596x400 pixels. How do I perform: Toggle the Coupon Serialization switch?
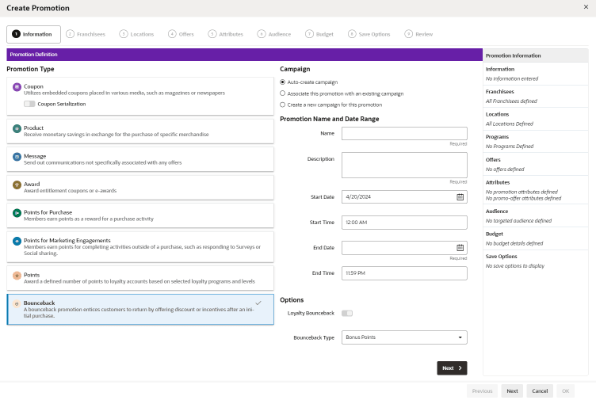tap(29, 104)
